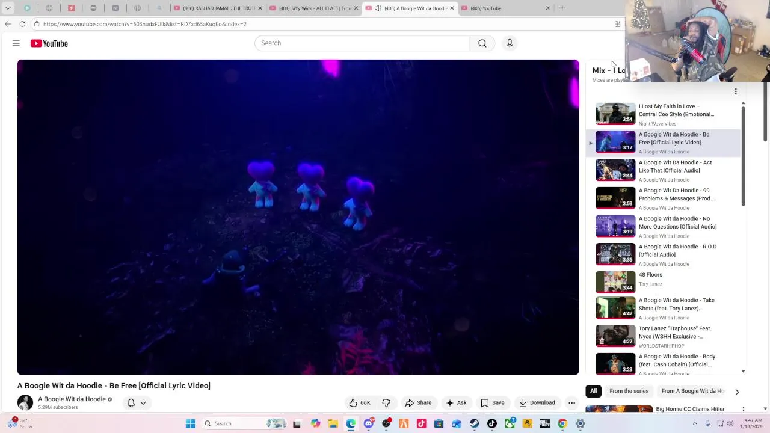This screenshot has height=433, width=770.
Task: Open the clock showing 4:47 AM
Action: (753, 423)
